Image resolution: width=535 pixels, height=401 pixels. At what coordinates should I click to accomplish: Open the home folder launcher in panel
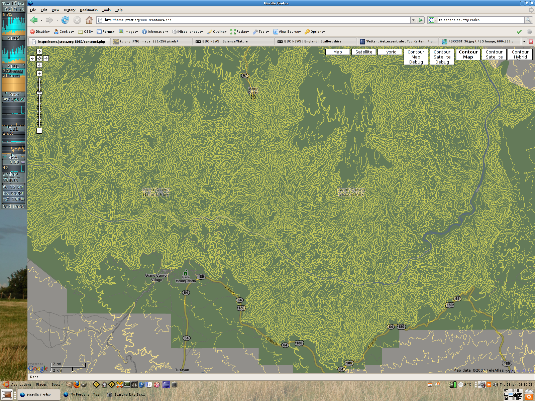[x=104, y=384]
